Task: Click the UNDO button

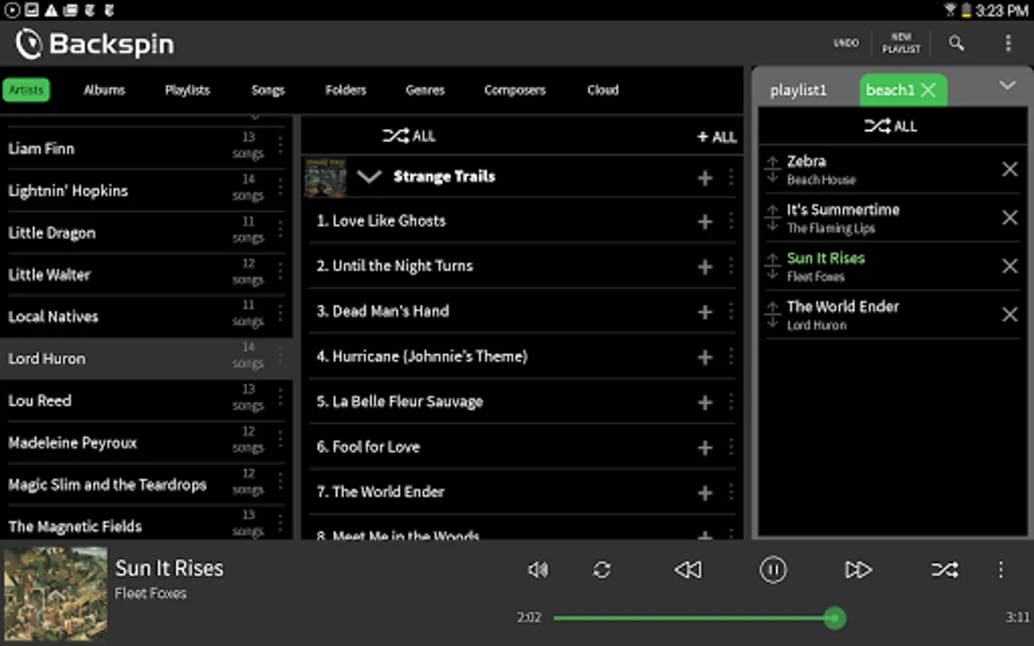Action: [846, 43]
